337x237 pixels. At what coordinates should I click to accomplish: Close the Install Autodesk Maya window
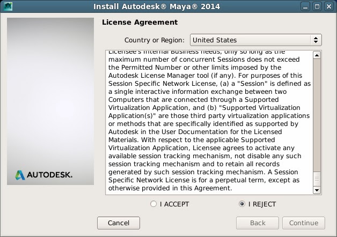click(x=329, y=6)
